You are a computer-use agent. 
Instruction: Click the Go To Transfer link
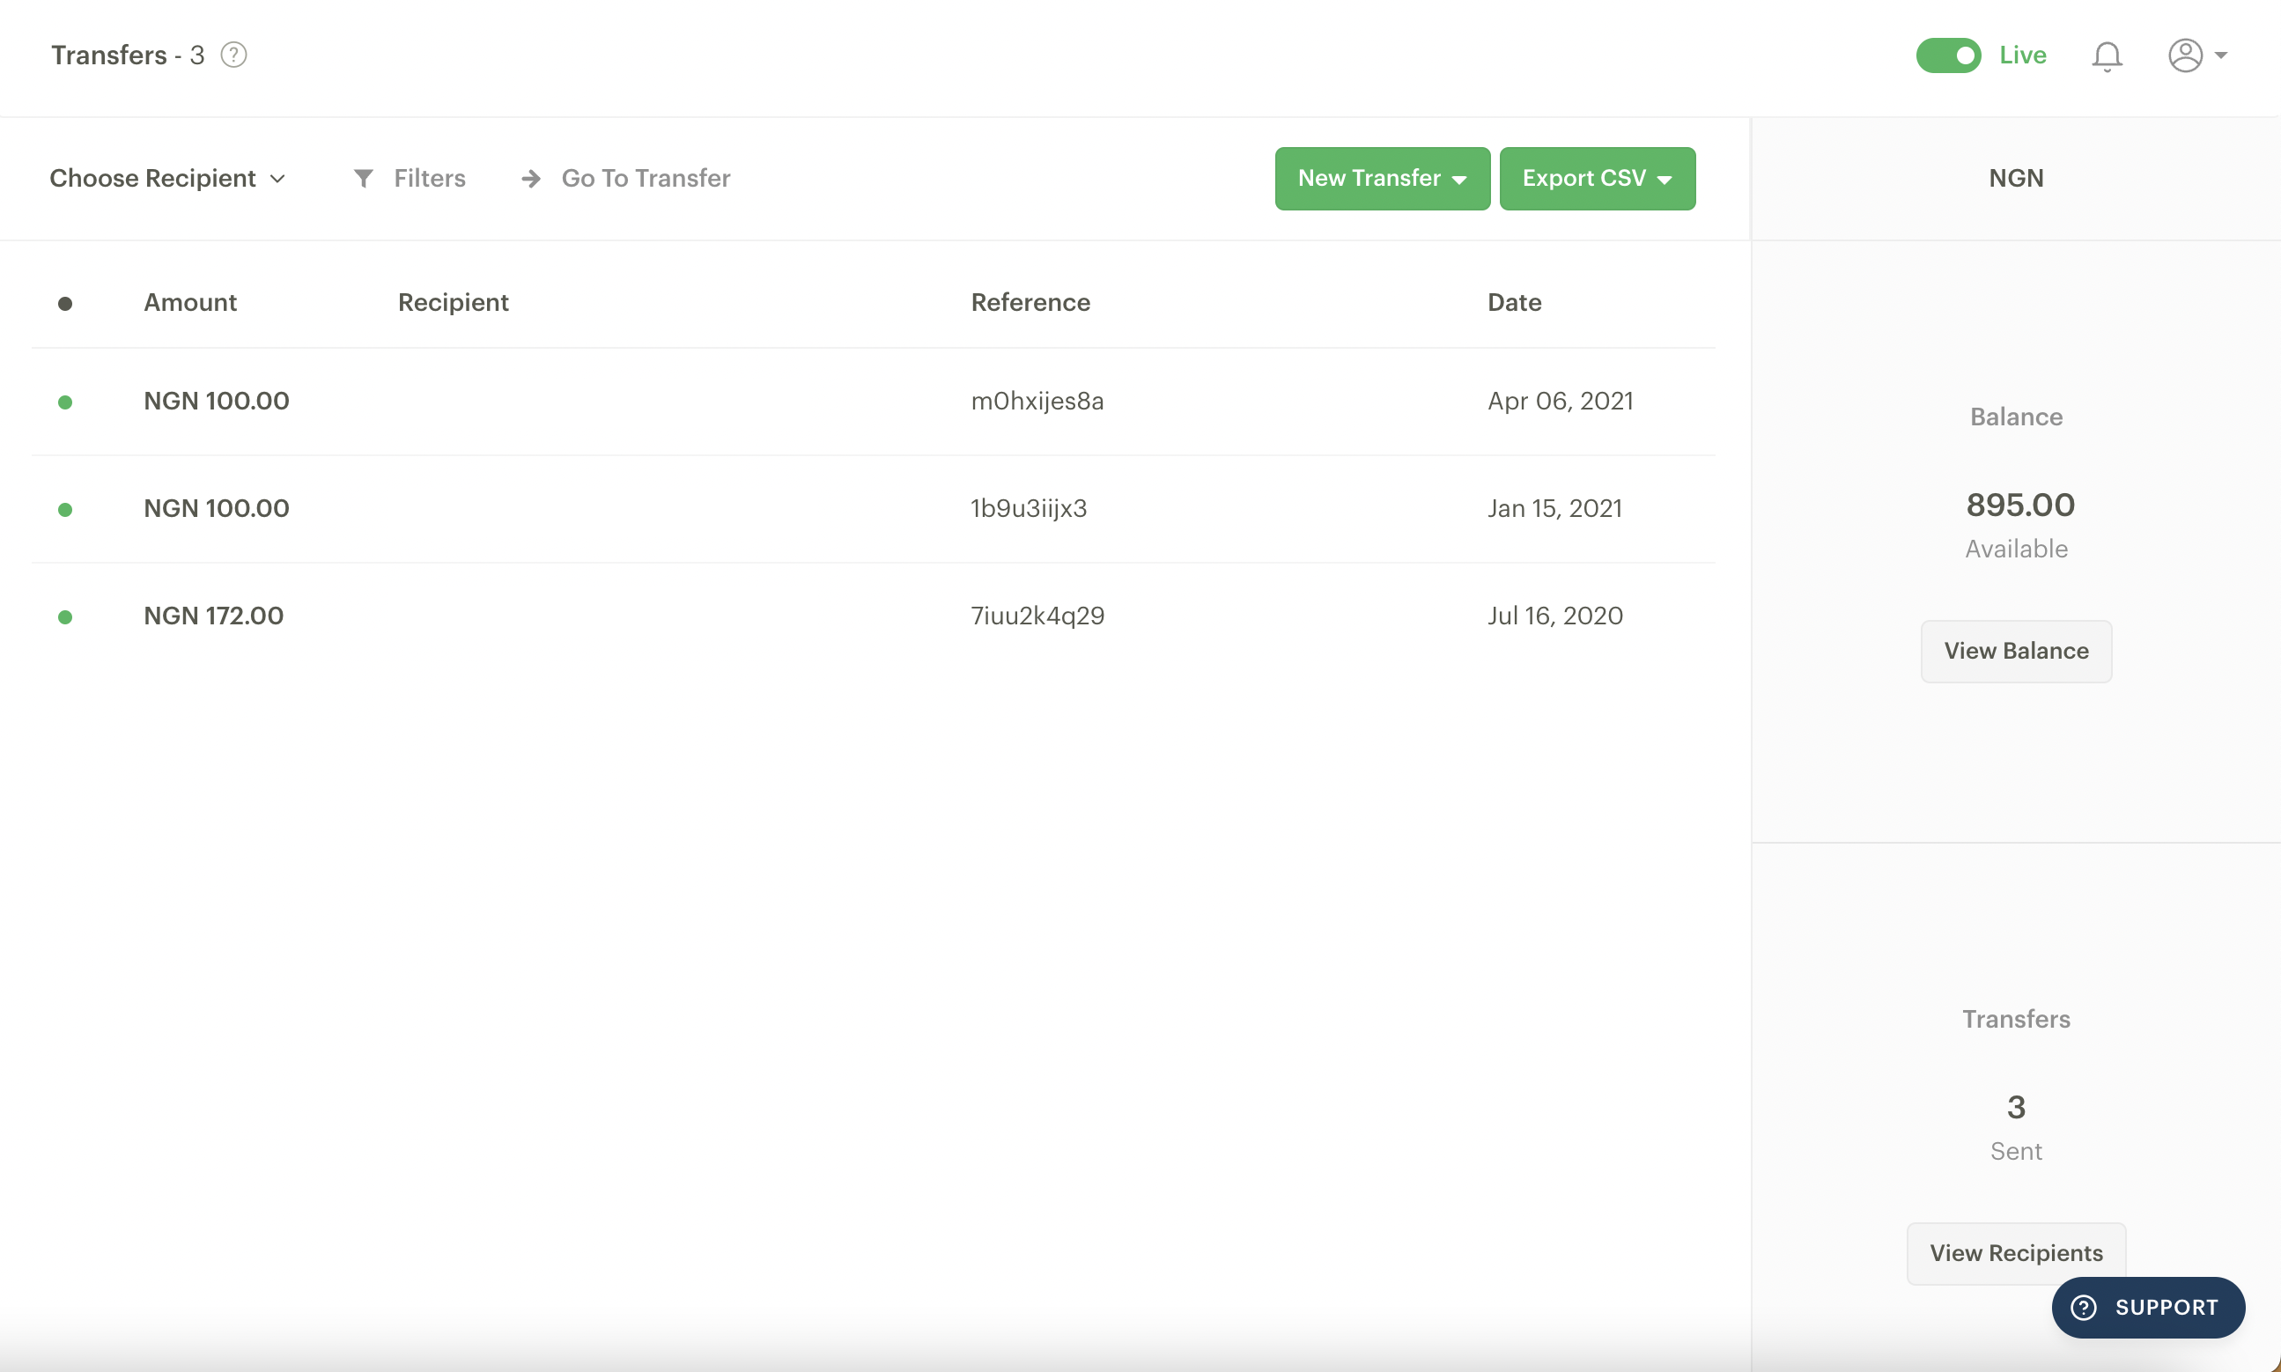[646, 178]
